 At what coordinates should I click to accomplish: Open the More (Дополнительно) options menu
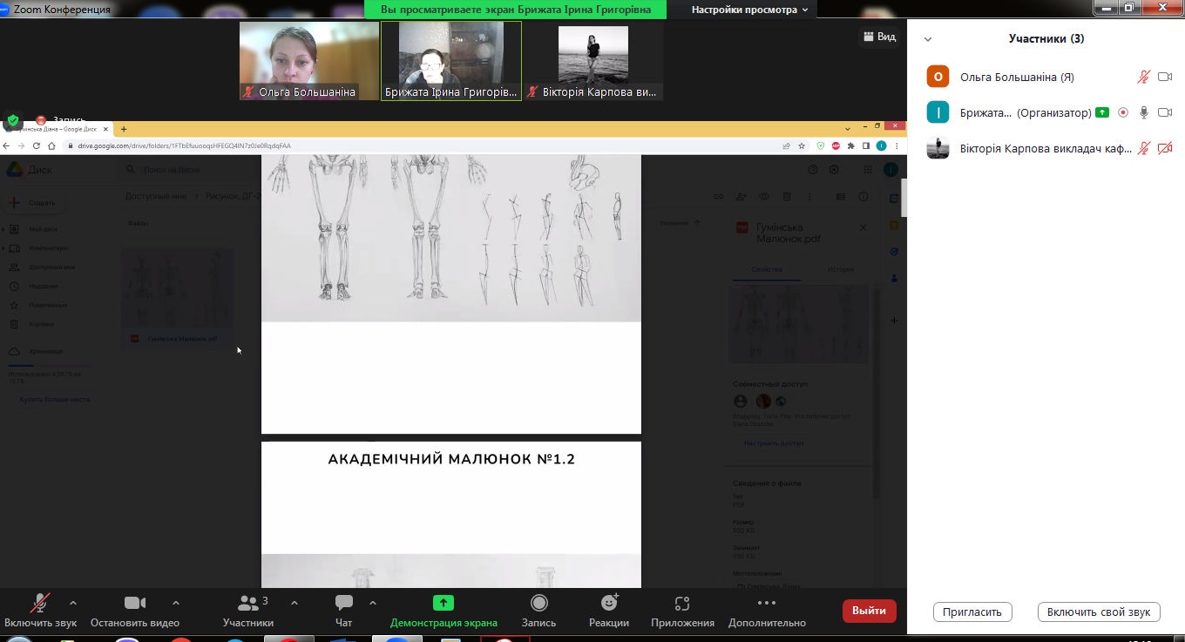pyautogui.click(x=767, y=604)
